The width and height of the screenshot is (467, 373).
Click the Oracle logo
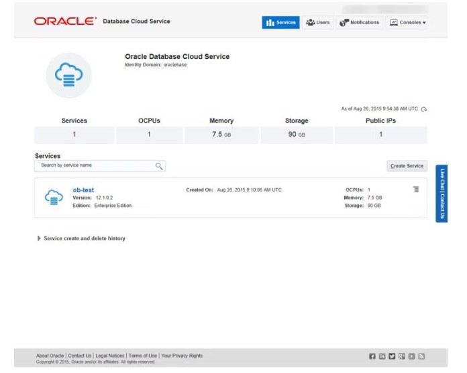tap(65, 21)
